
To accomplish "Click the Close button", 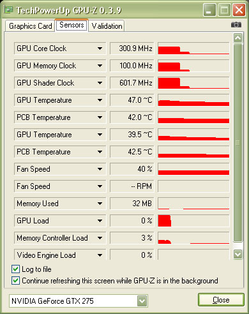I will (221, 300).
